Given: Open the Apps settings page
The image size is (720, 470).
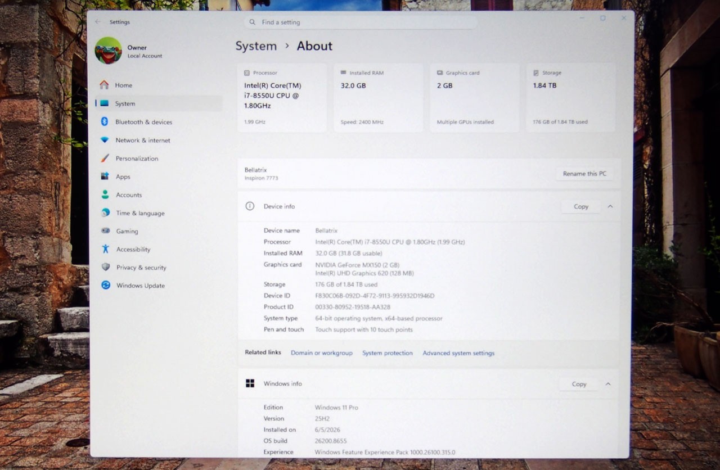Looking at the screenshot, I should click(x=159, y=177).
